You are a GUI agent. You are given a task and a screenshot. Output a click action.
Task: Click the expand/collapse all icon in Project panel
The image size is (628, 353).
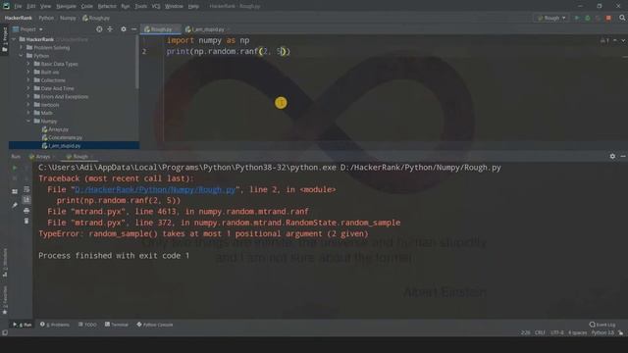[x=110, y=29]
